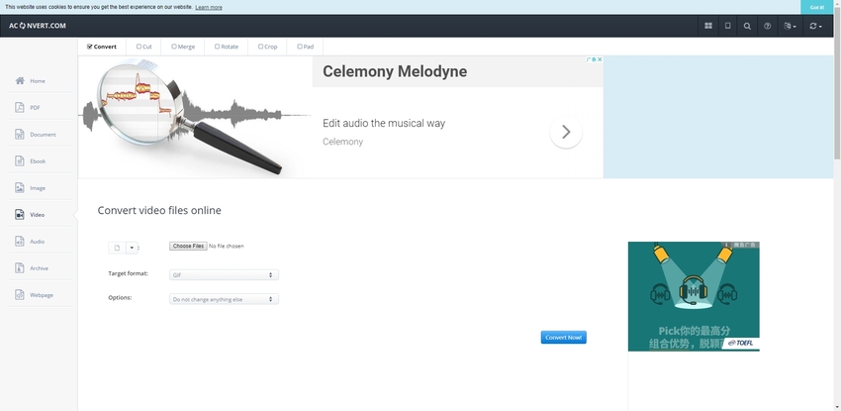Open the Options dropdown
The width and height of the screenshot is (841, 411).
coord(224,299)
